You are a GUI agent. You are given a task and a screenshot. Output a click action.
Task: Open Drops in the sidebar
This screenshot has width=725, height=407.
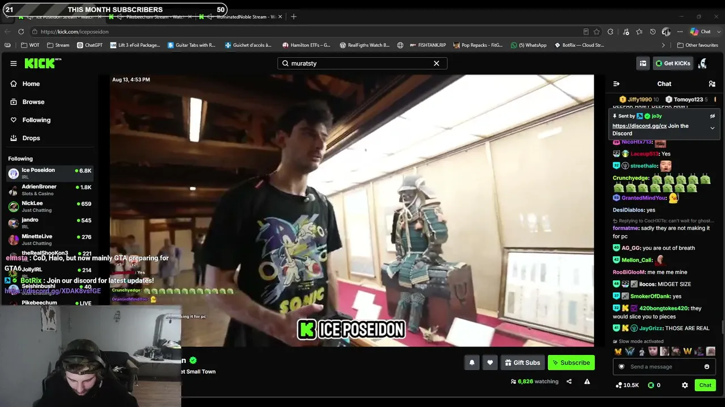(31, 138)
